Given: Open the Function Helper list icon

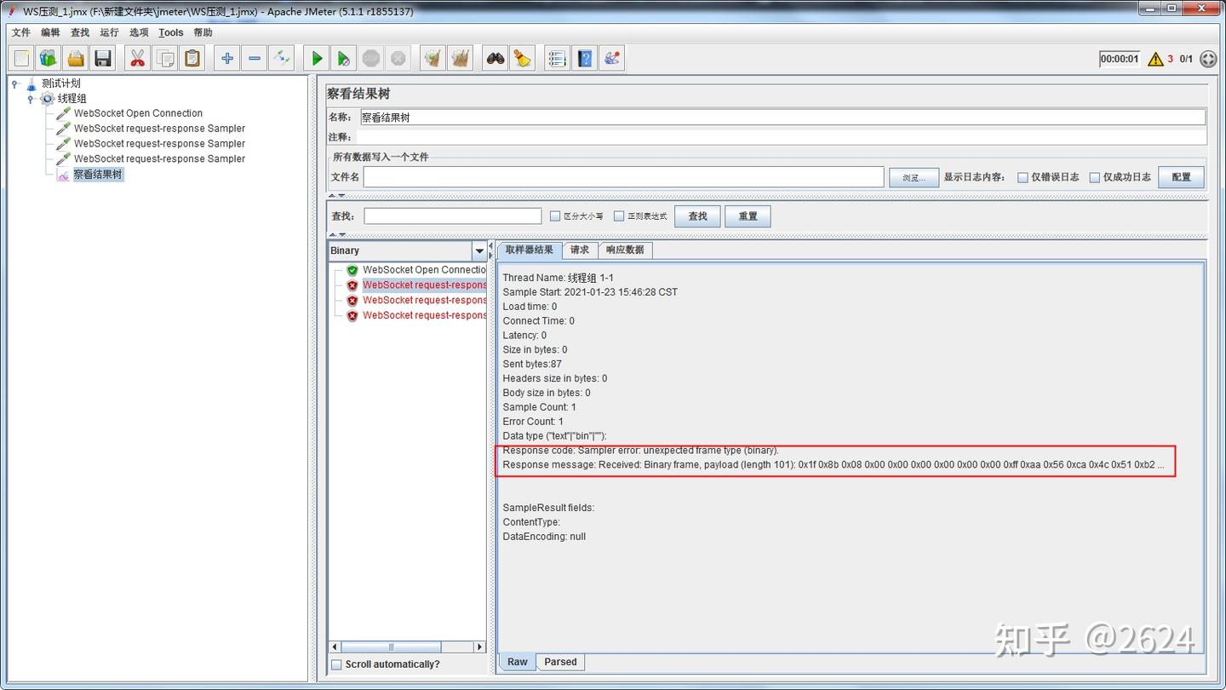Looking at the screenshot, I should (557, 59).
